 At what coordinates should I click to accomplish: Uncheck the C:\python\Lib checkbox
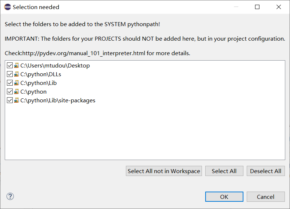click(x=10, y=83)
